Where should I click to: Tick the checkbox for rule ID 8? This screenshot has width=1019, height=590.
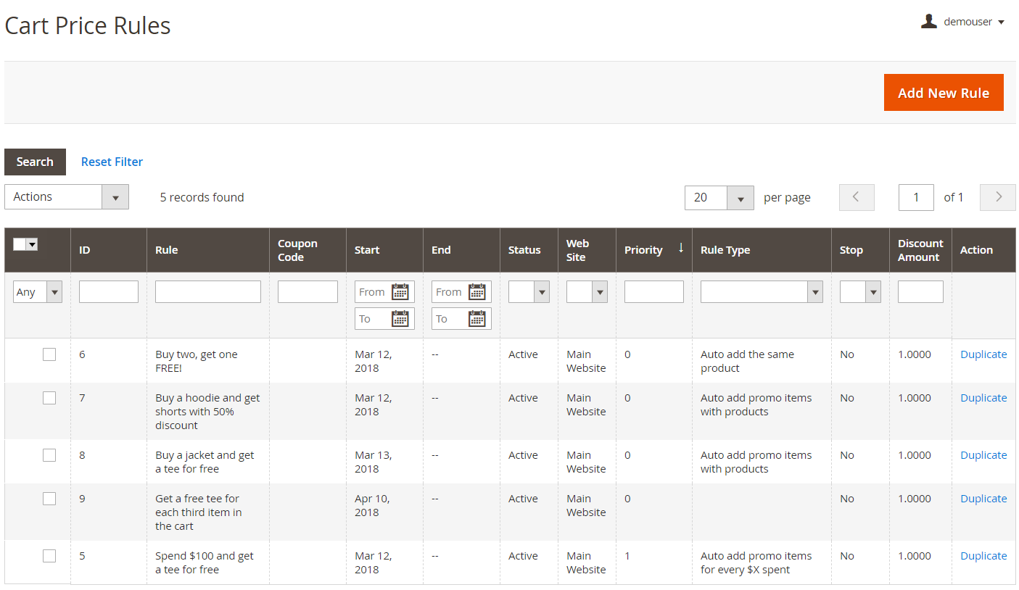49,455
